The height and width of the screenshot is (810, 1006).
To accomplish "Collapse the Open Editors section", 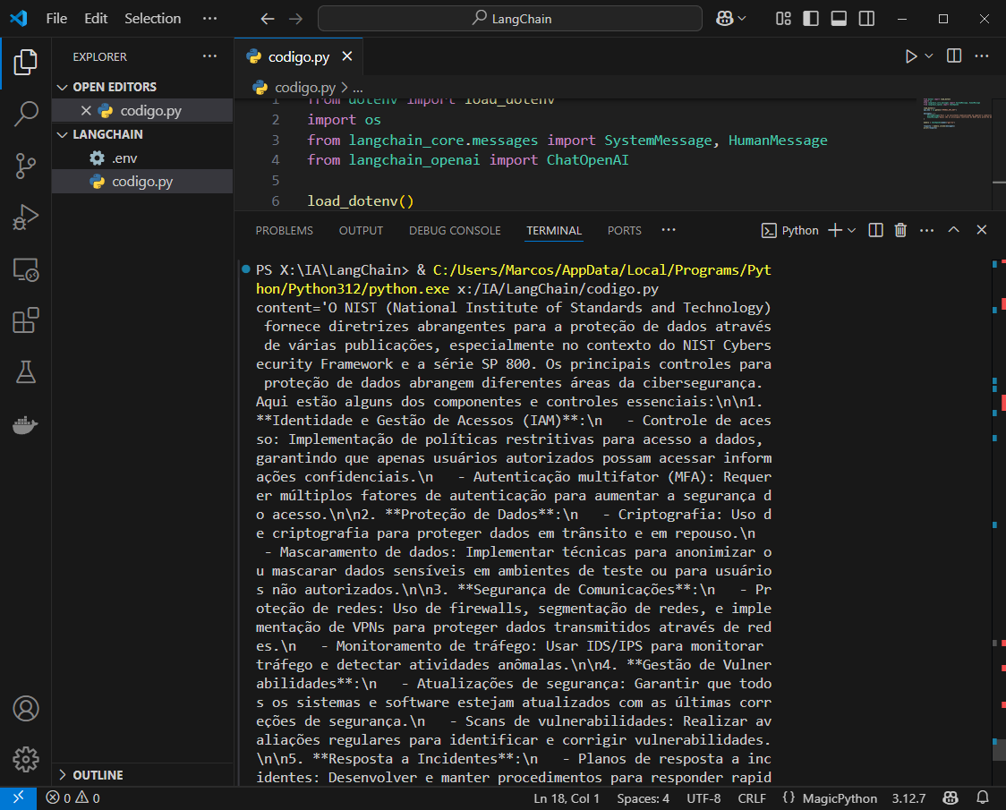I will (63, 87).
